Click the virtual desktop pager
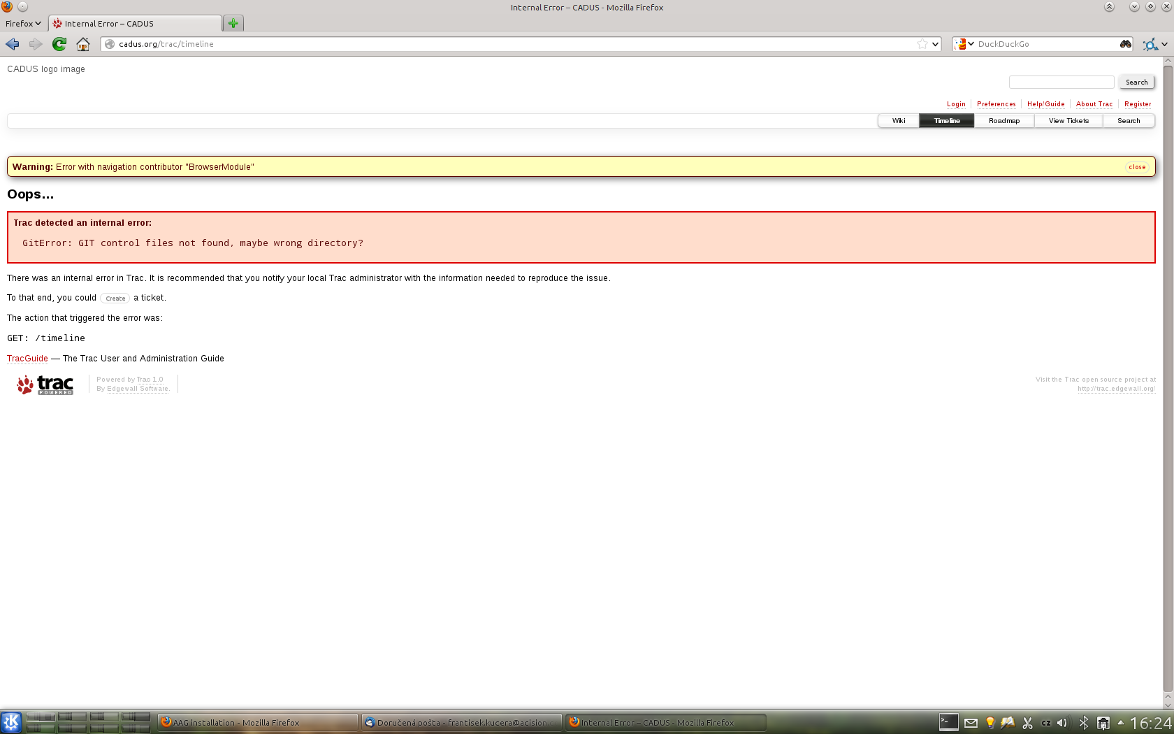The width and height of the screenshot is (1174, 734). coord(88,722)
